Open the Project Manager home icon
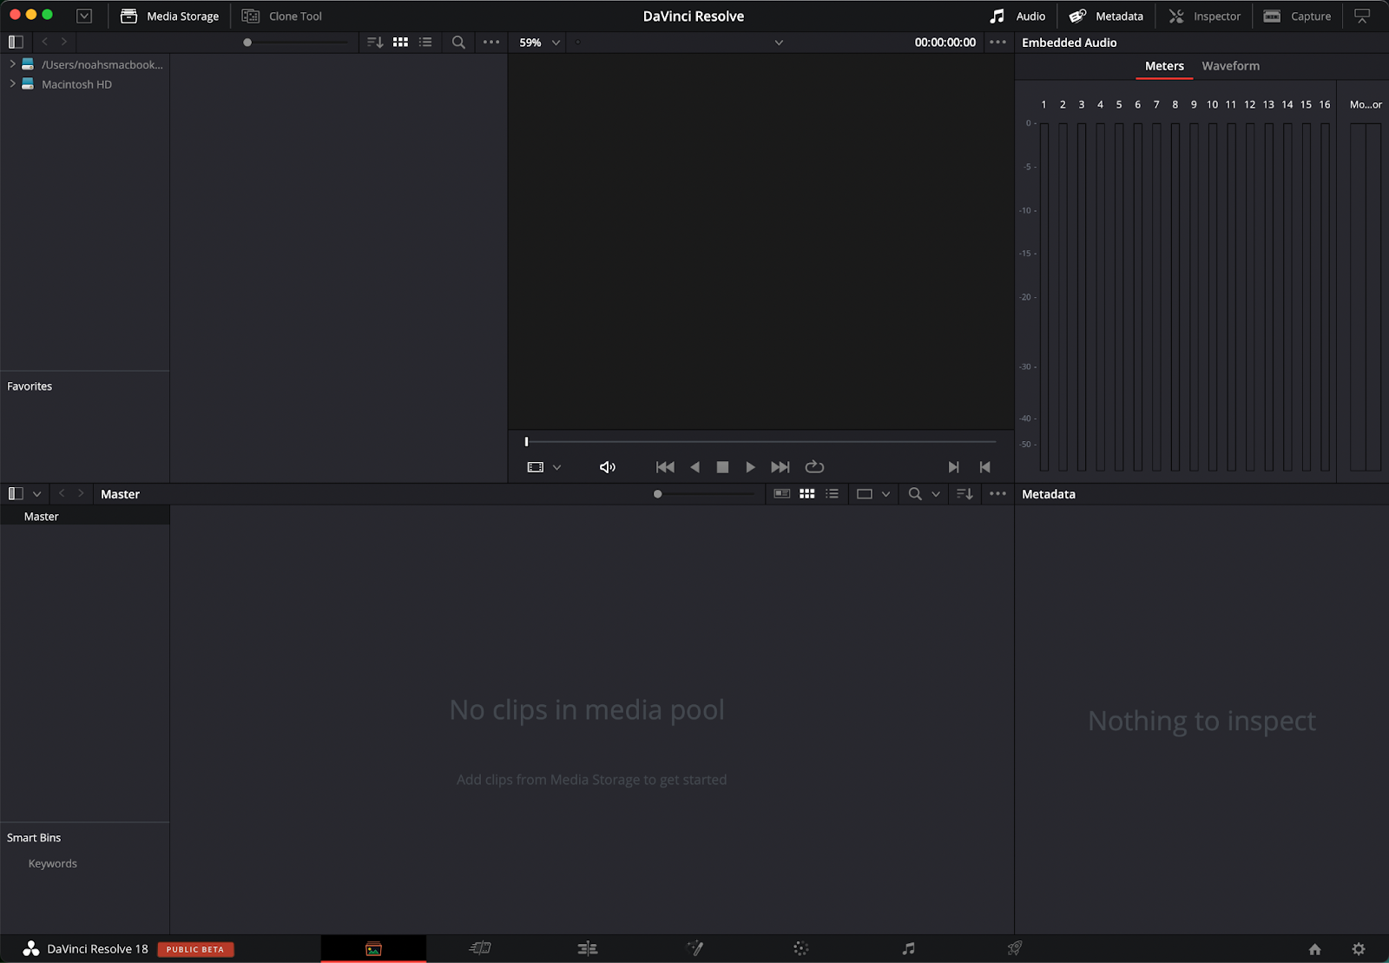This screenshot has height=963, width=1389. (1317, 948)
